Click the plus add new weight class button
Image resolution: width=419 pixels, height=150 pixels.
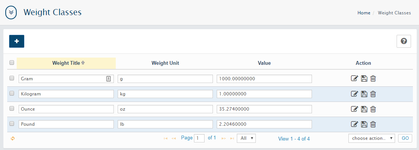click(x=17, y=41)
